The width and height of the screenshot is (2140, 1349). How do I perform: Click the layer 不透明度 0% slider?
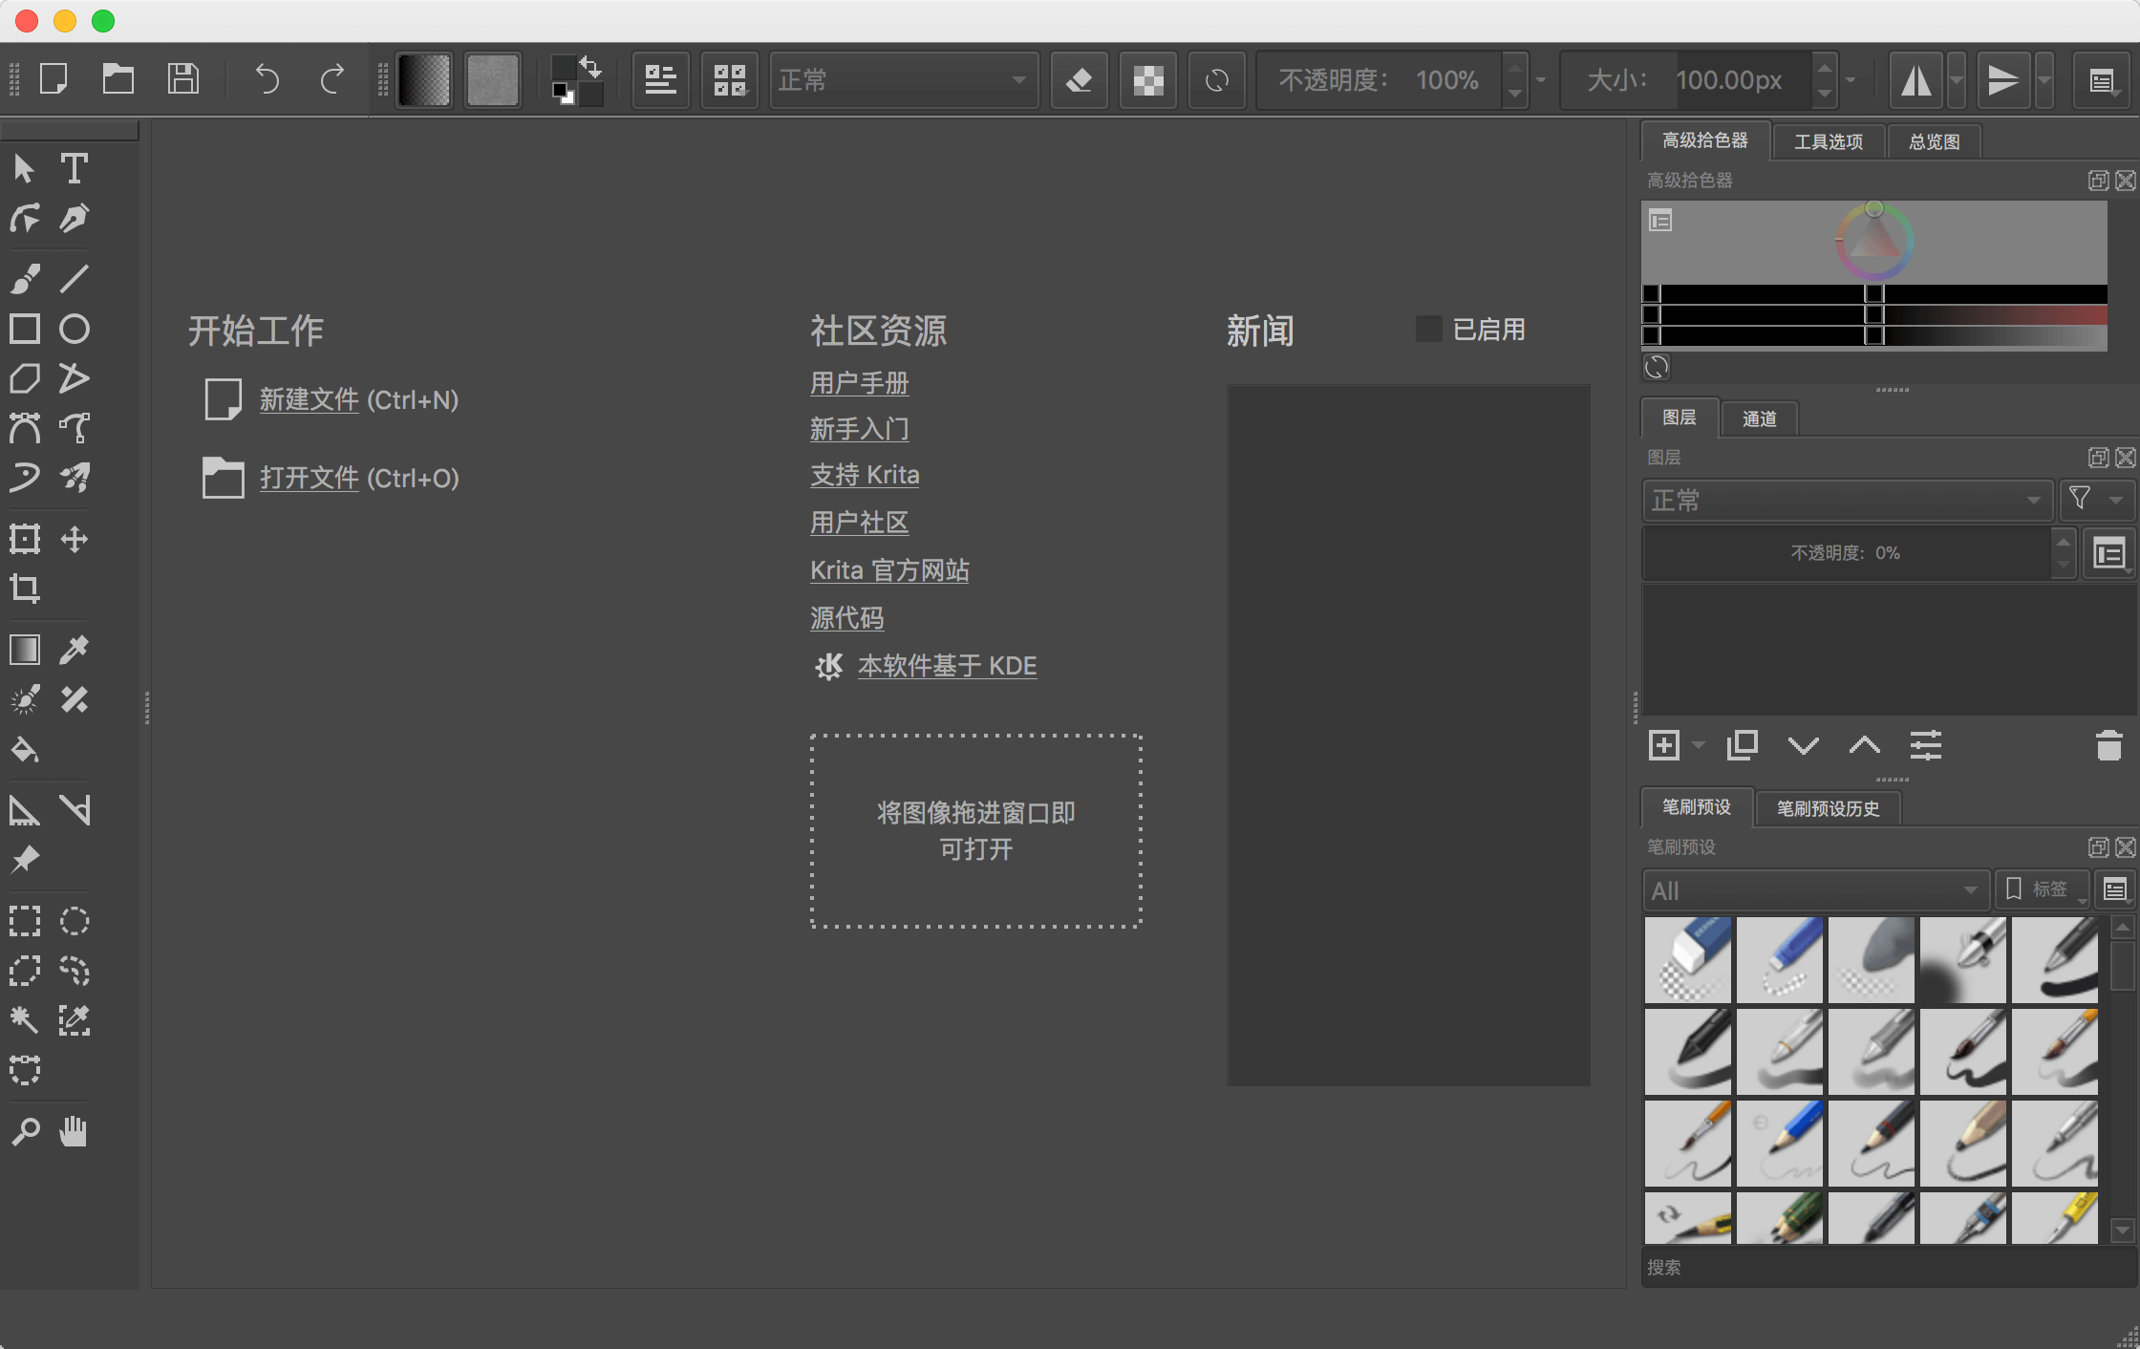pos(1846,553)
